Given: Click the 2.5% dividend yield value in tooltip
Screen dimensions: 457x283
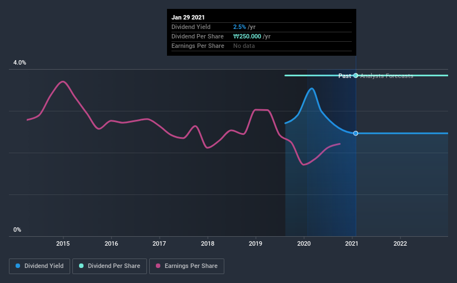Looking at the screenshot, I should click(239, 27).
